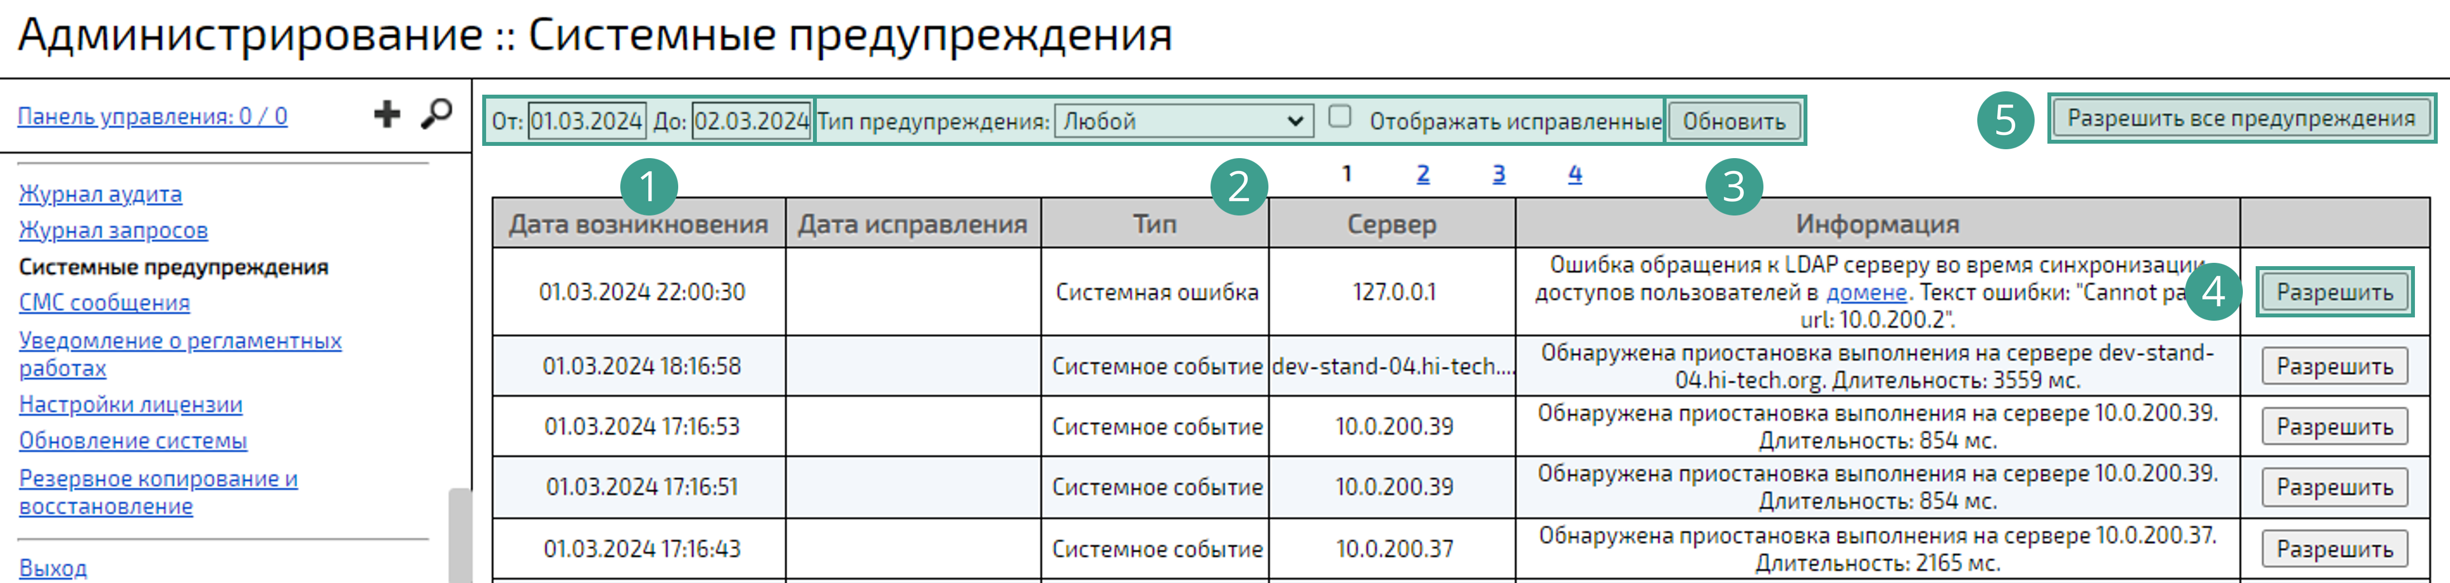Resolve the LDAP error with its "Разрешить" button
Image resolution: width=2450 pixels, height=583 pixels.
(x=2335, y=293)
